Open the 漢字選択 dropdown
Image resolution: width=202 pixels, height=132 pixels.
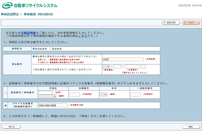point(106,67)
